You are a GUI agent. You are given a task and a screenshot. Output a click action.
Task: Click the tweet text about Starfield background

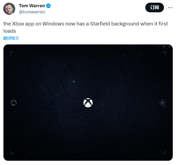tap(86, 27)
